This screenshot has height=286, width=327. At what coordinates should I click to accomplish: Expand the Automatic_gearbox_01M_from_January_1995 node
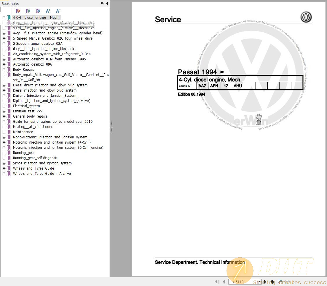[x=4, y=59]
